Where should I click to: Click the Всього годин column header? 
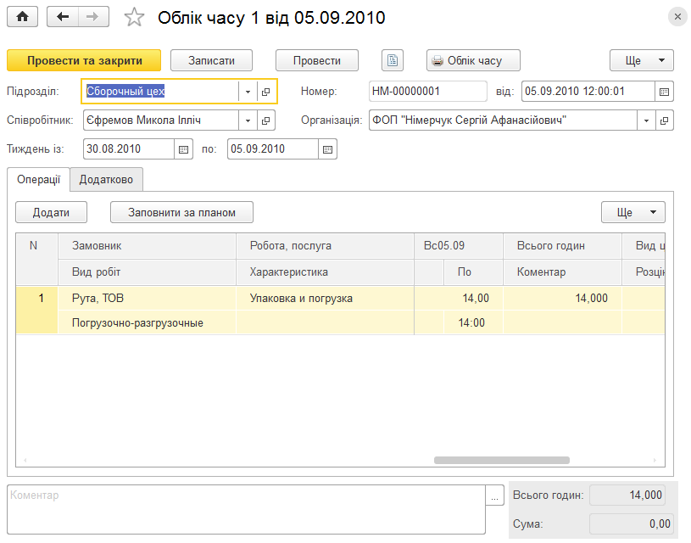[x=562, y=246]
